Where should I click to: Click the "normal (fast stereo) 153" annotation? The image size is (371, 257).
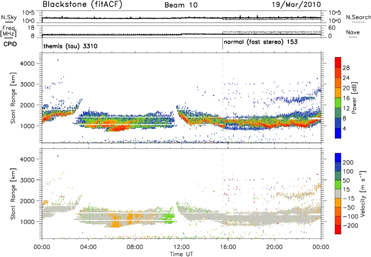click(261, 42)
